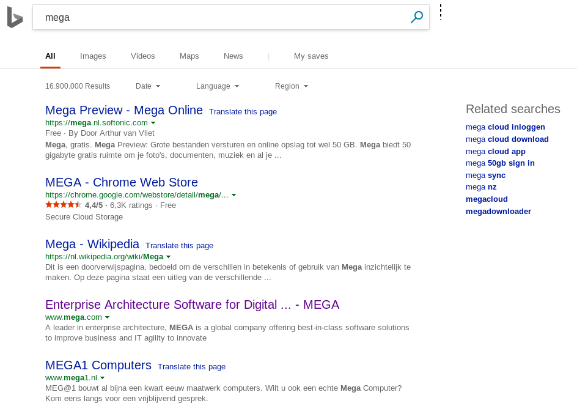
Task: Click into the search box containing 'mega'
Action: click(220, 18)
